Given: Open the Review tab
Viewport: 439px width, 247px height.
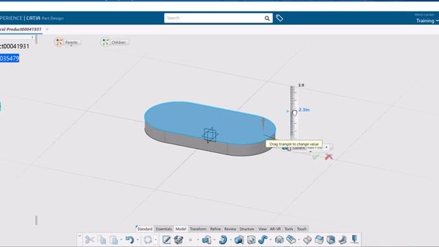Looking at the screenshot, I should coord(230,228).
